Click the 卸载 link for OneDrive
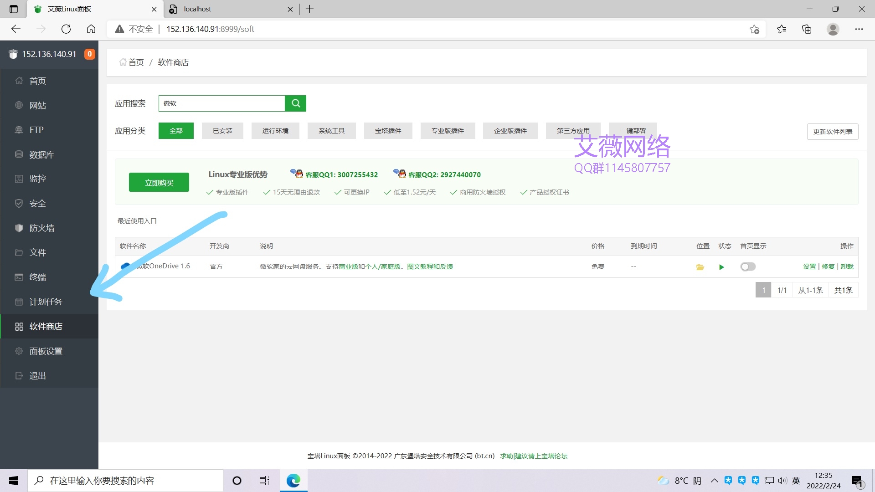The height and width of the screenshot is (492, 875). tap(847, 266)
